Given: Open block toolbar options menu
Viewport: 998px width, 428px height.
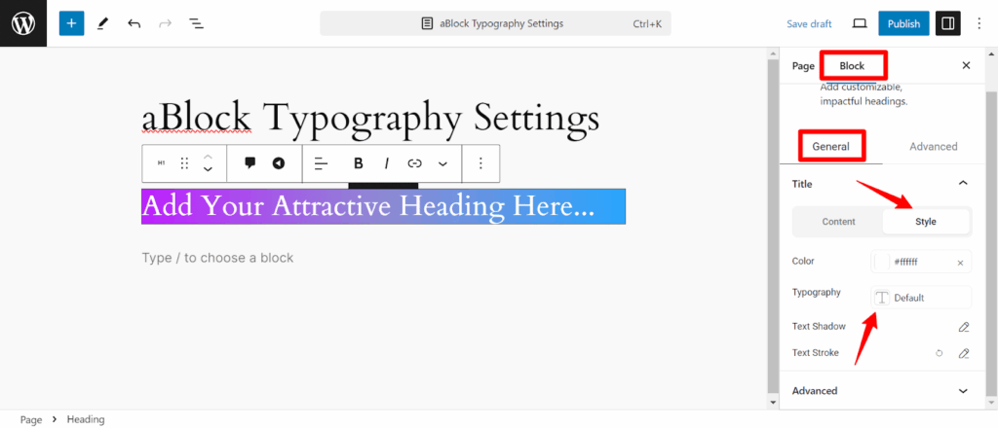Looking at the screenshot, I should tap(480, 163).
